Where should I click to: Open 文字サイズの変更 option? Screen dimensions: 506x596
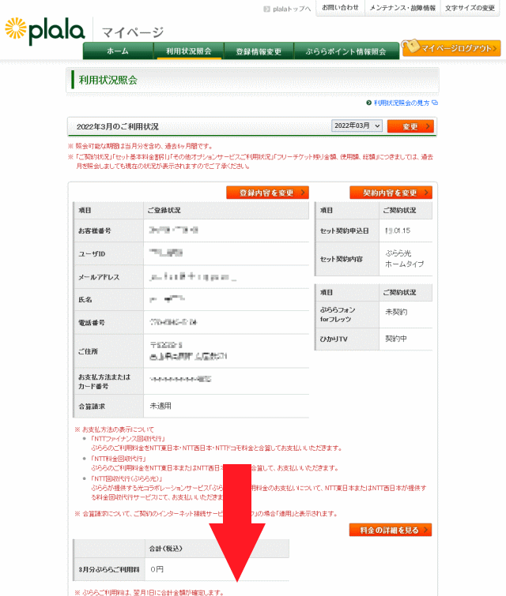[470, 8]
